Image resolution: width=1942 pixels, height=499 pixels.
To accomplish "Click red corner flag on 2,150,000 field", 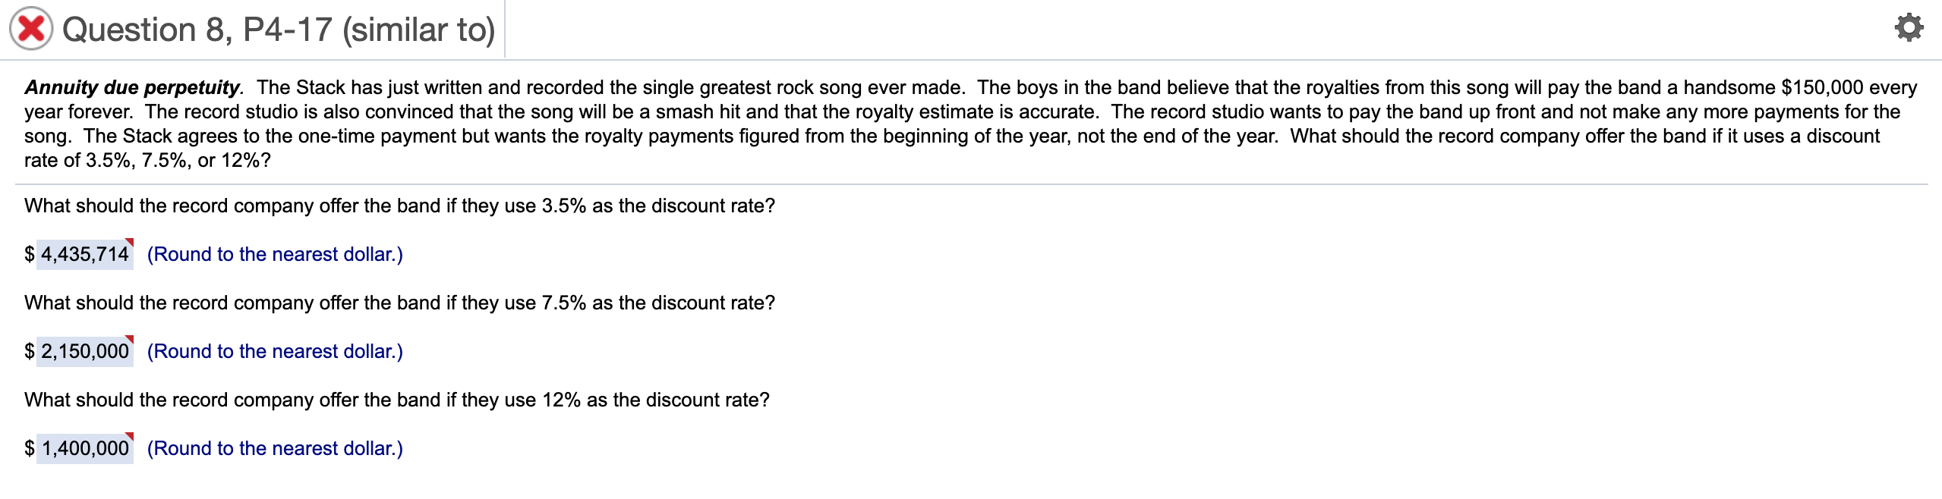I will (x=130, y=339).
